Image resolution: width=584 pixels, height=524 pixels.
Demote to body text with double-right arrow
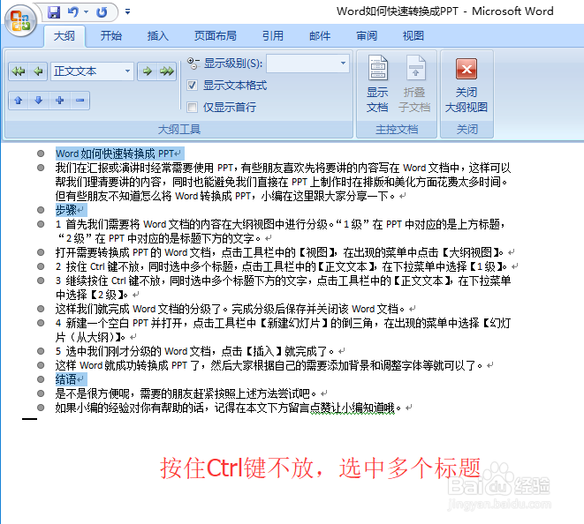167,71
